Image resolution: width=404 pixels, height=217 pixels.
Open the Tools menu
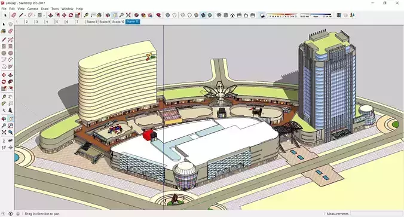pyautogui.click(x=55, y=9)
